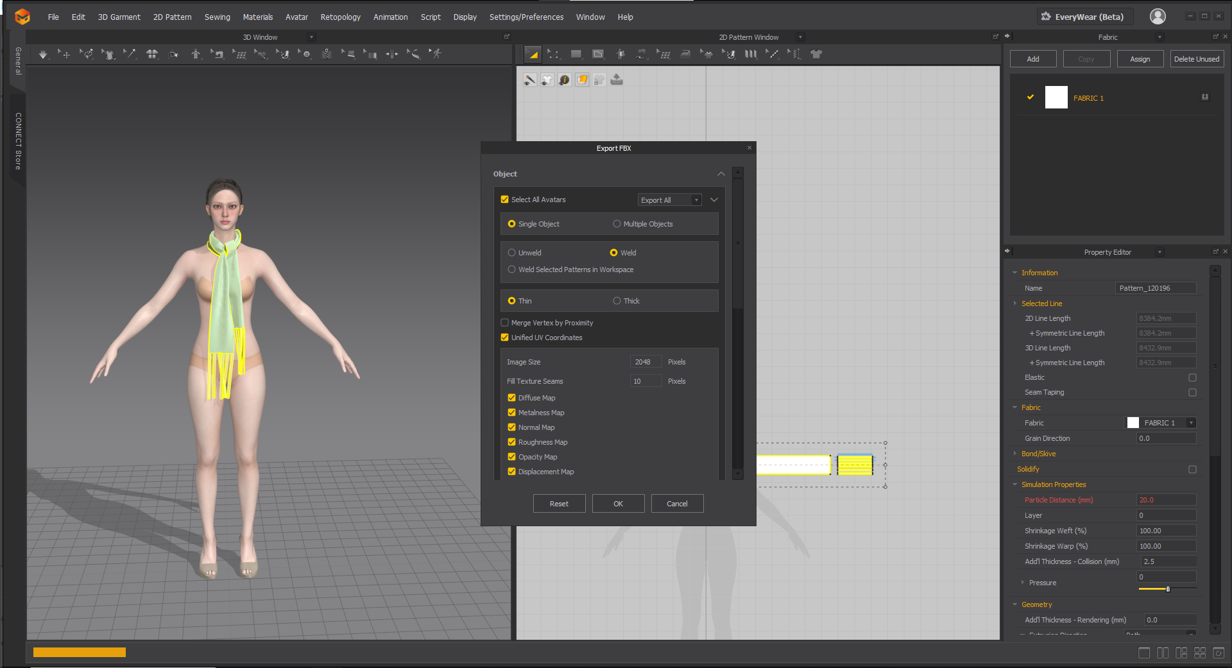This screenshot has height=668, width=1232.
Task: Expand avatar options chevron beside Export All
Action: tap(714, 200)
